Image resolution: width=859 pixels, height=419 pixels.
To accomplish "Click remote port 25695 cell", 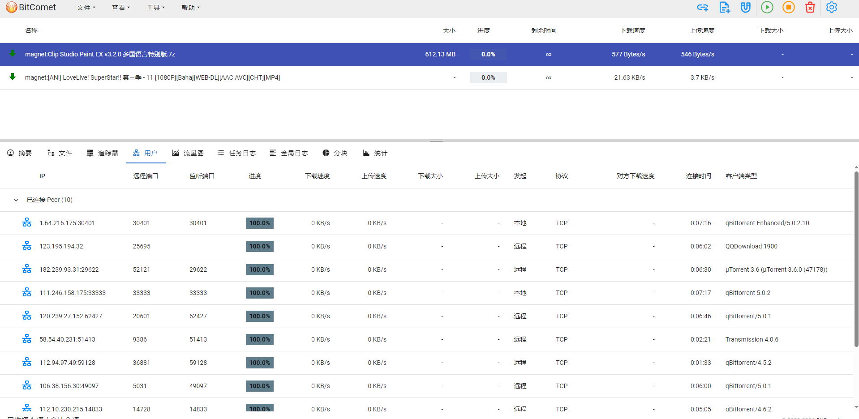I will click(142, 246).
